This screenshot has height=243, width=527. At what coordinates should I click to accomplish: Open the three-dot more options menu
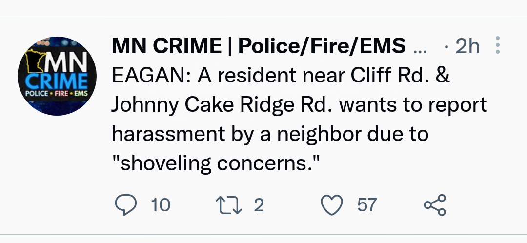(498, 45)
